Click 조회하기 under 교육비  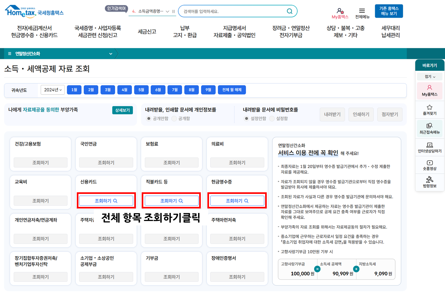tap(41, 201)
